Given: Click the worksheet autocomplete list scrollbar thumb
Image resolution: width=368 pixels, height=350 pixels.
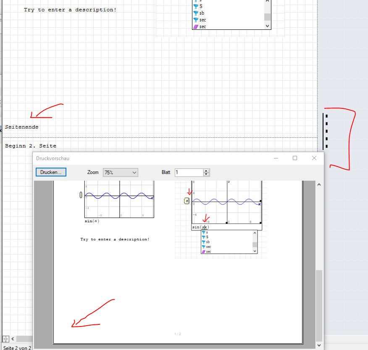Looking at the screenshot, I should pos(267,17).
